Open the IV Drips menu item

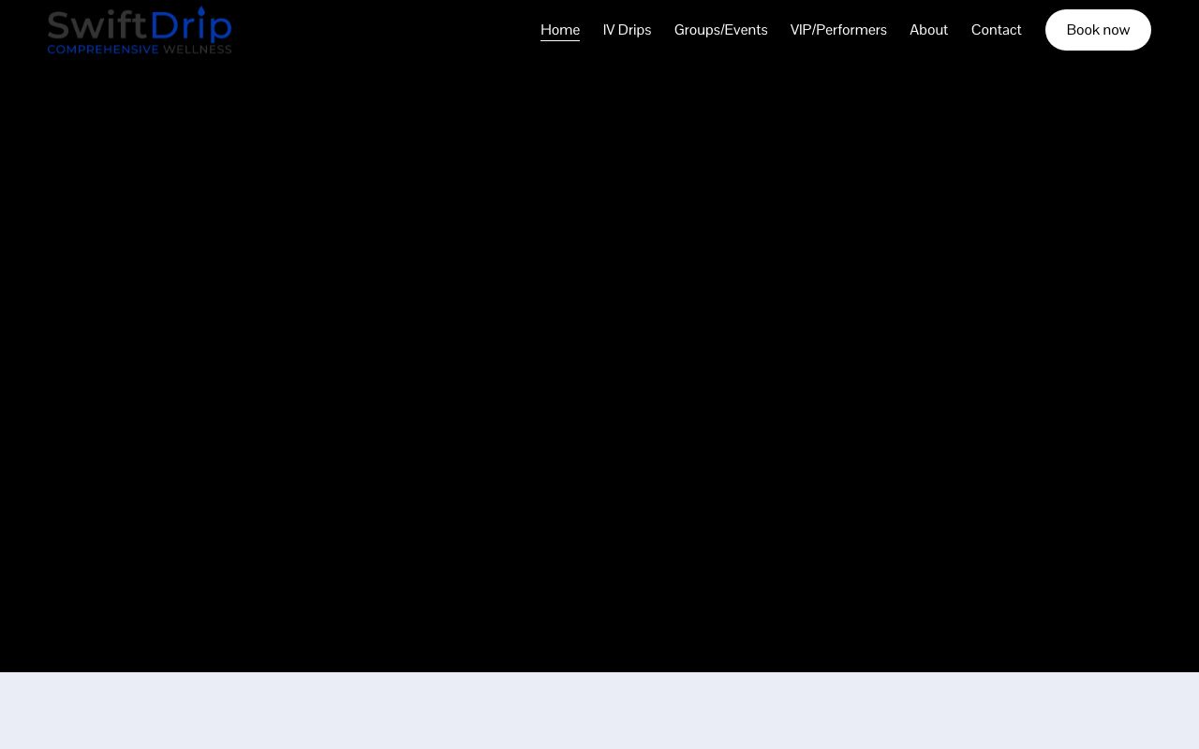[x=627, y=30]
